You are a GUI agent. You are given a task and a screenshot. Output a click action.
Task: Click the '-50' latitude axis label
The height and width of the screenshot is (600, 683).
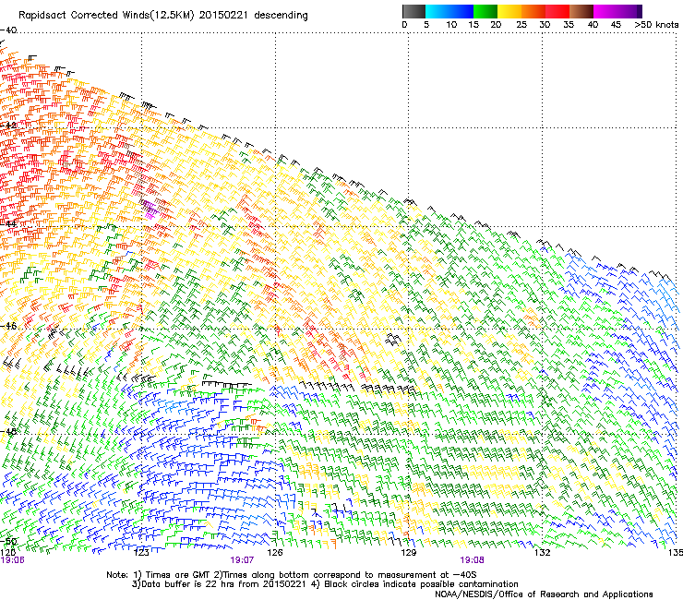(x=8, y=541)
